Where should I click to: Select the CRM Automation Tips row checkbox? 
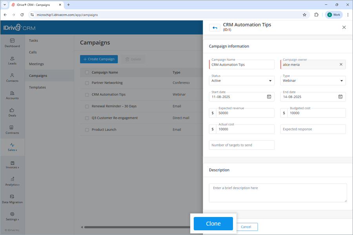coord(86,94)
